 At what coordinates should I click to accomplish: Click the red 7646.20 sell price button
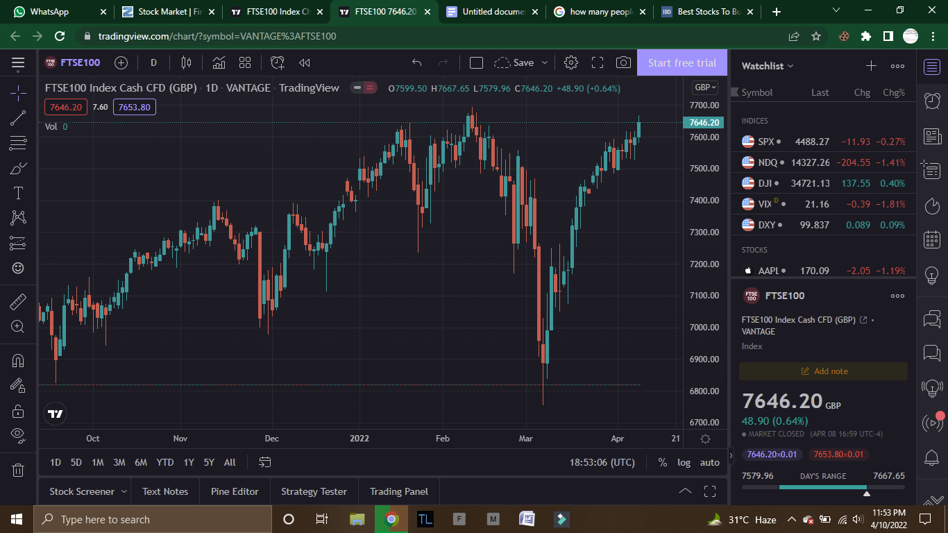[x=66, y=107]
